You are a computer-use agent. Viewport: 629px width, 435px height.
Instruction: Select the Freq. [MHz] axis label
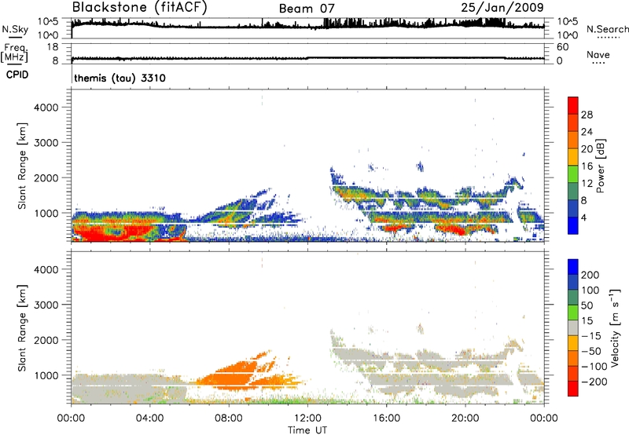click(x=15, y=53)
